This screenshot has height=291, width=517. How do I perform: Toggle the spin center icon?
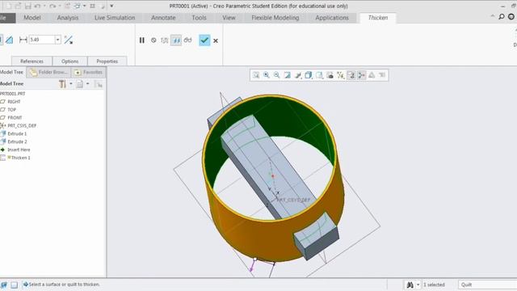click(361, 75)
